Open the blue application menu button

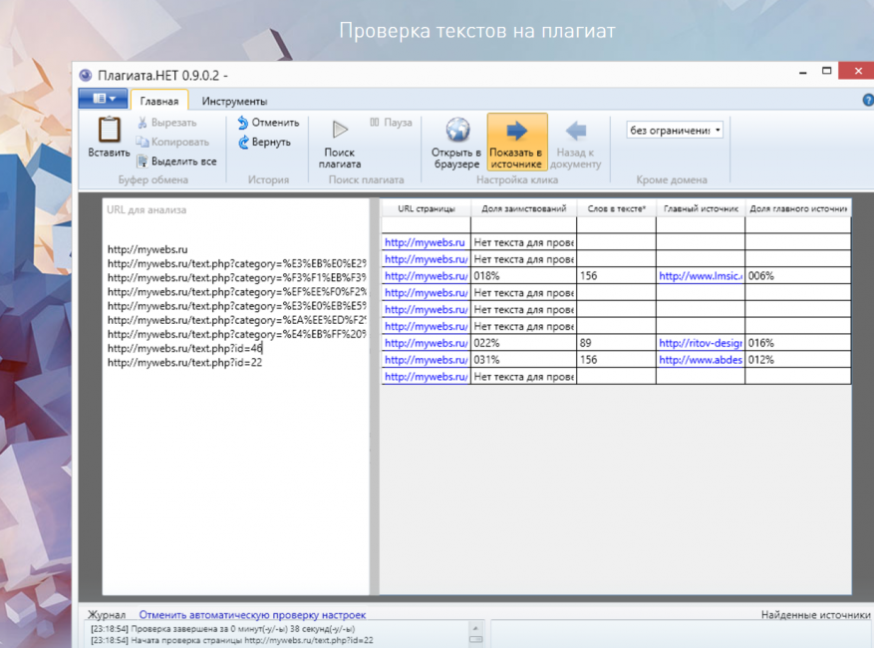pyautogui.click(x=103, y=99)
